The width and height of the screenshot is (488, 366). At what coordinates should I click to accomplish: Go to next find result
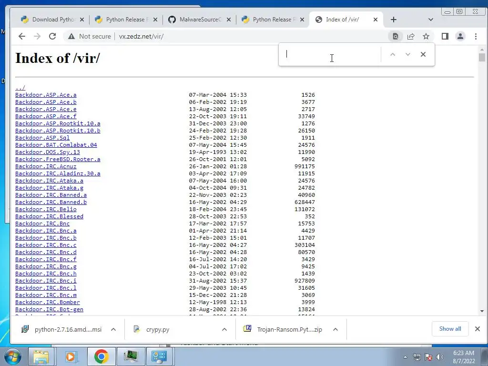click(x=408, y=54)
